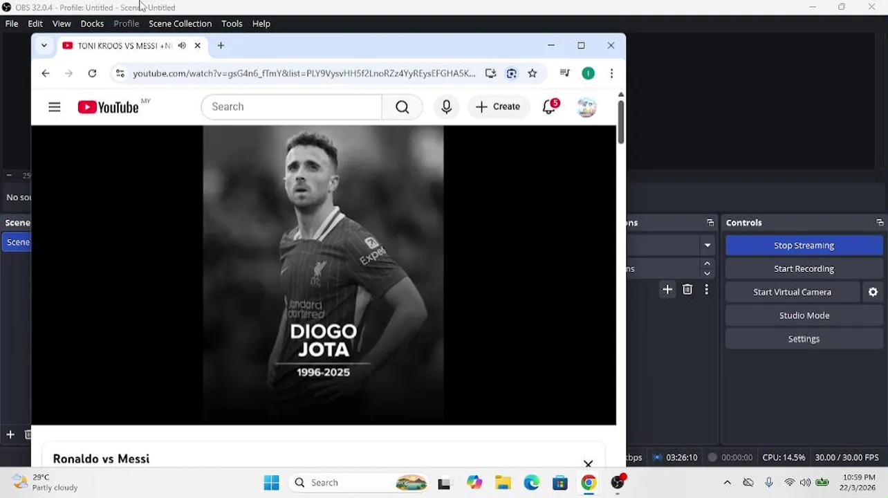
Task: Open the weather widget showing 29°C
Action: pyautogui.click(x=46, y=482)
